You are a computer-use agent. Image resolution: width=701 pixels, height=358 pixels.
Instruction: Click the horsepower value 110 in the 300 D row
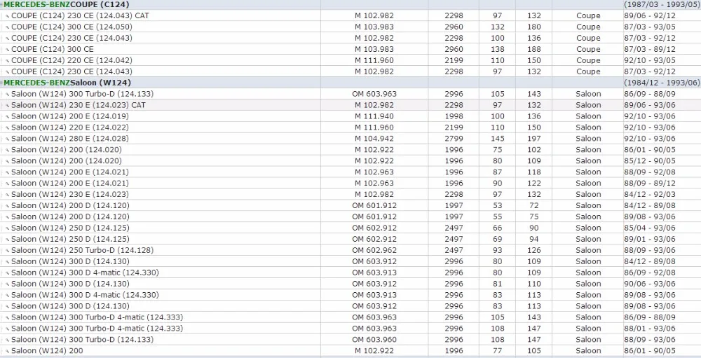(x=533, y=284)
